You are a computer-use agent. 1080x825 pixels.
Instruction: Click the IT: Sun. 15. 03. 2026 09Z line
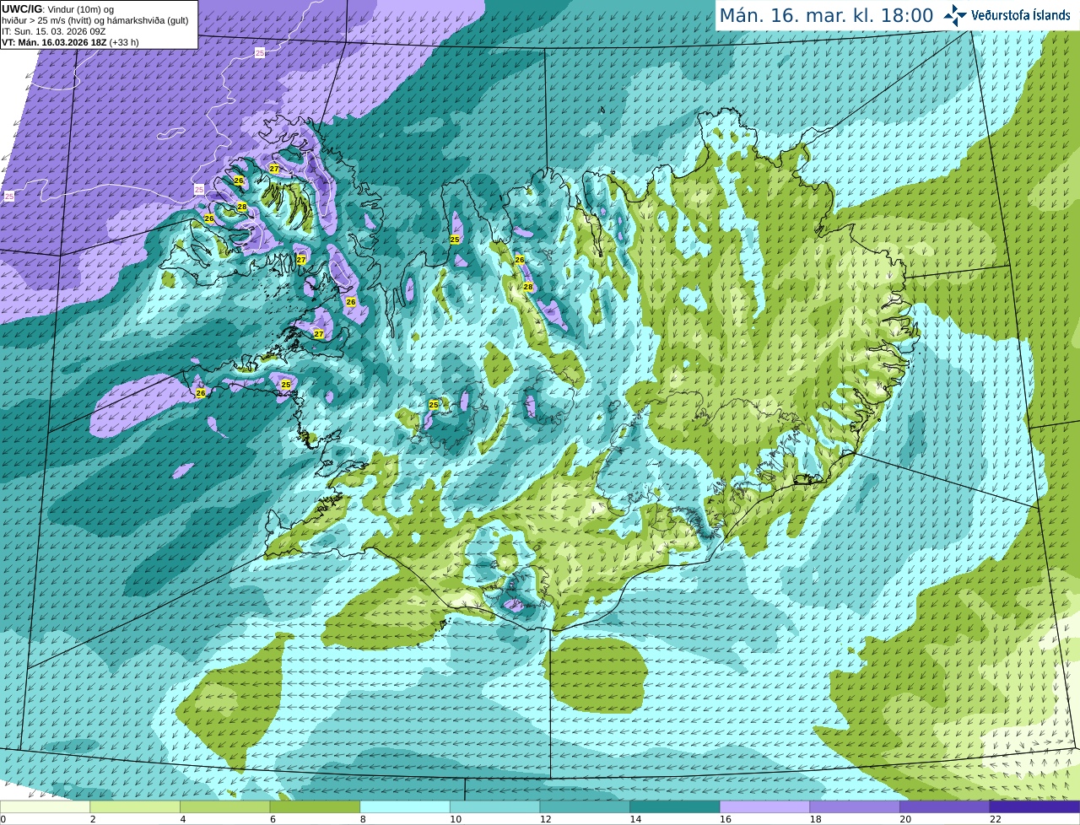coord(53,30)
